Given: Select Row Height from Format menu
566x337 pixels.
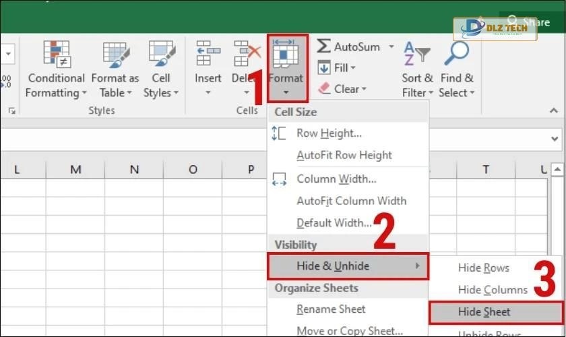Looking at the screenshot, I should pyautogui.click(x=329, y=133).
